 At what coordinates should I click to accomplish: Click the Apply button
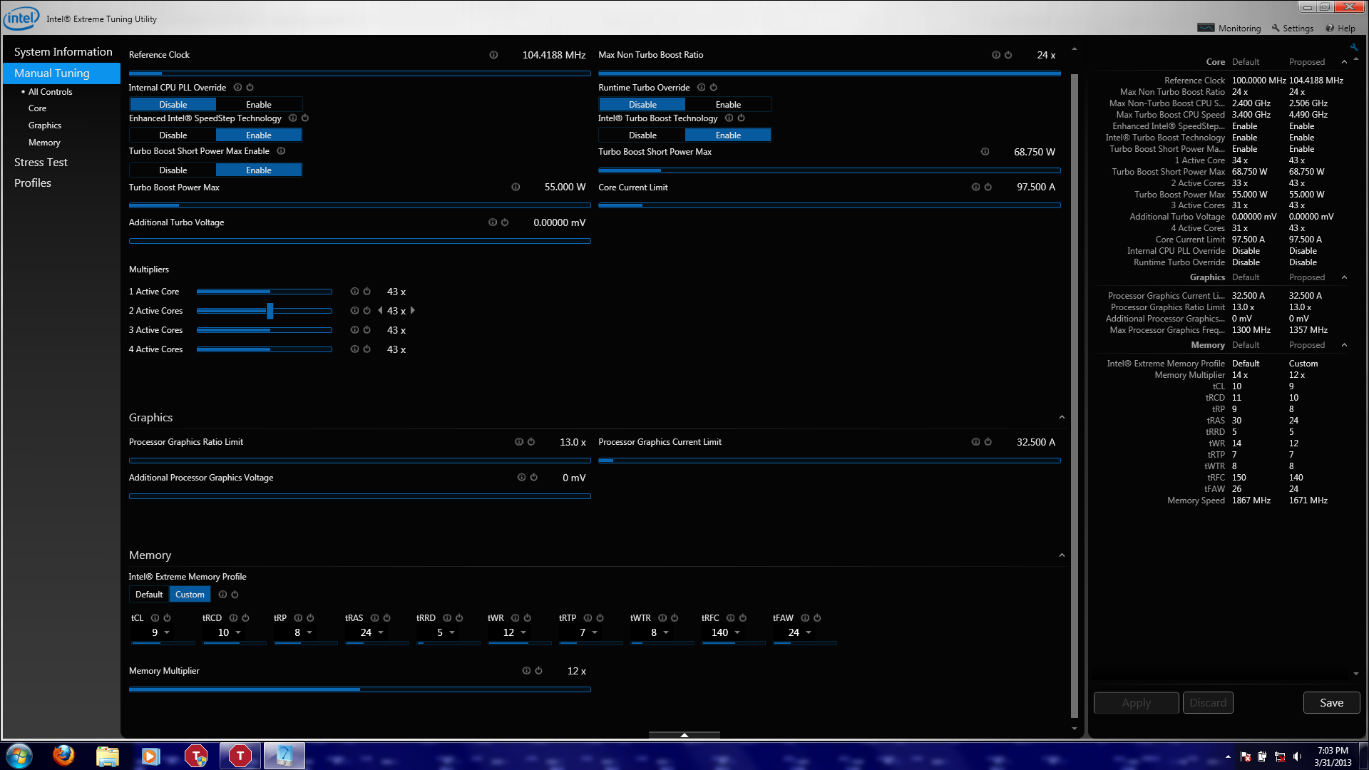[1136, 703]
